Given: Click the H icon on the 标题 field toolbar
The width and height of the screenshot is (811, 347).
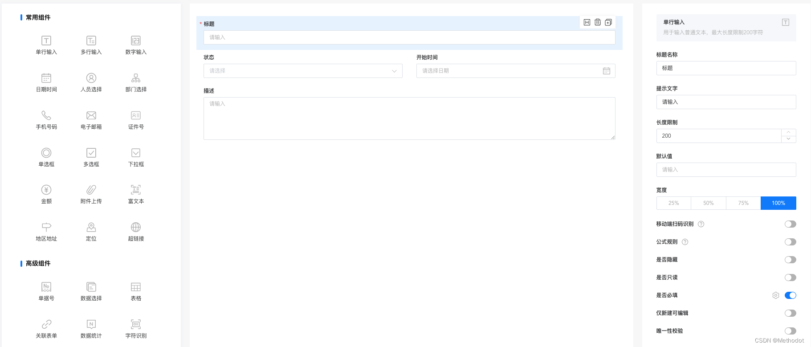Looking at the screenshot, I should click(x=587, y=22).
